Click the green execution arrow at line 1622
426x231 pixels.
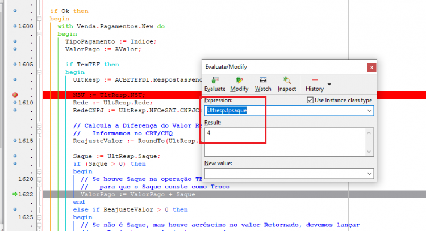pyautogui.click(x=15, y=194)
